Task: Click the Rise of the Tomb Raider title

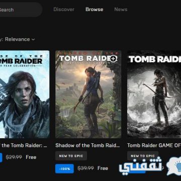Action: [x=24, y=145]
